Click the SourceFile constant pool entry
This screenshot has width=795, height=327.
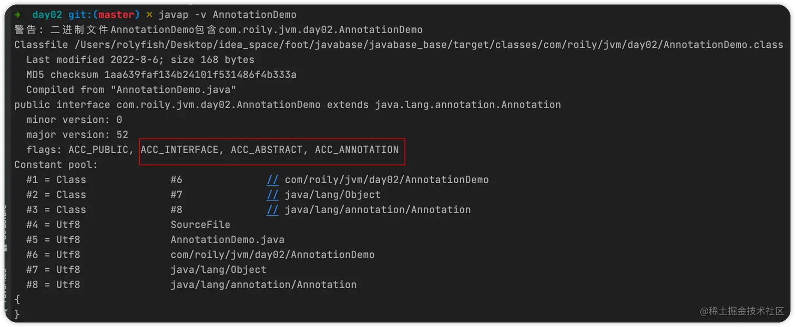point(200,225)
